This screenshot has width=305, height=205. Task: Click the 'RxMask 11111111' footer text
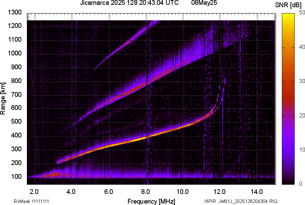point(31,201)
